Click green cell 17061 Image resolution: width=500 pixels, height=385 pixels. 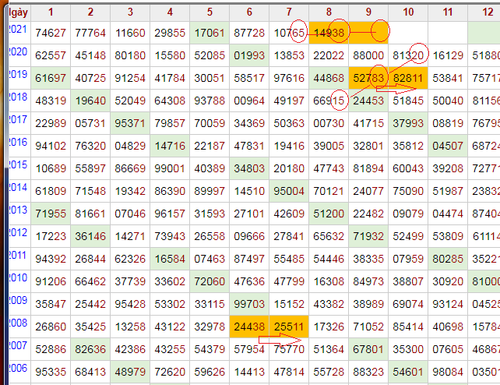(210, 33)
